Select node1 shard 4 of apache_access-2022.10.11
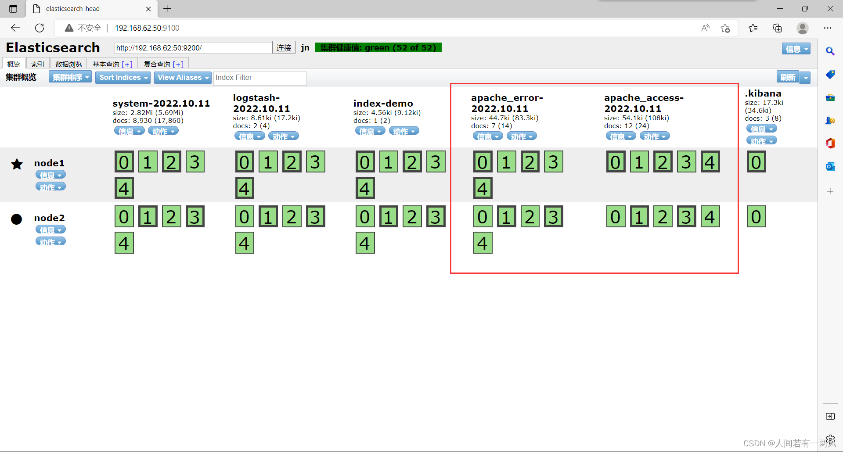 pos(710,162)
